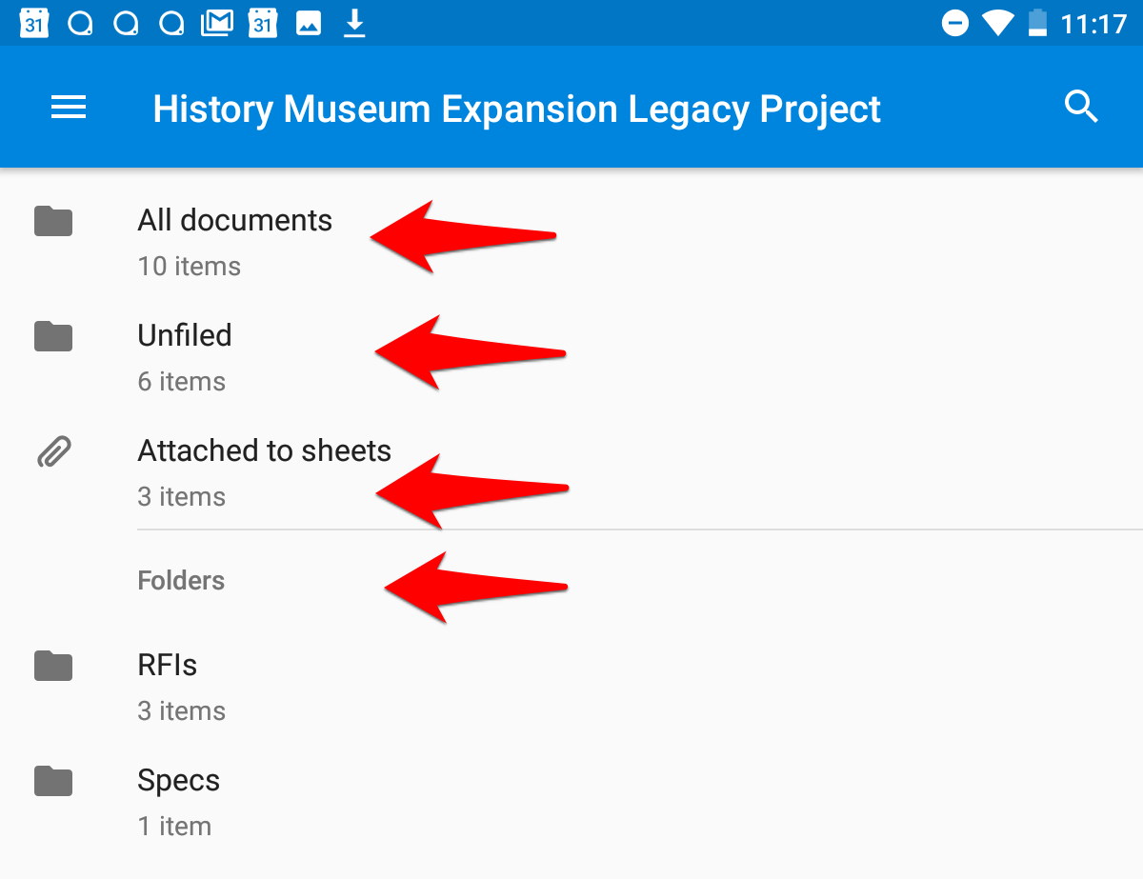
Task: Open the Unfiled documents entry
Action: [x=571, y=357]
